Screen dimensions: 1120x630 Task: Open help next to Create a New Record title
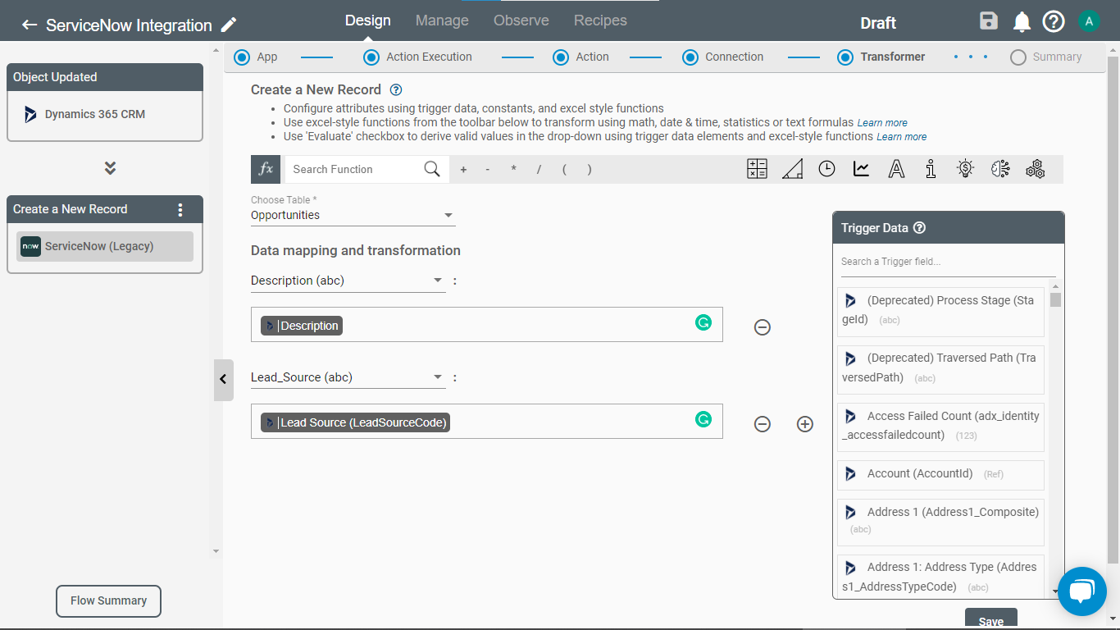(x=396, y=89)
